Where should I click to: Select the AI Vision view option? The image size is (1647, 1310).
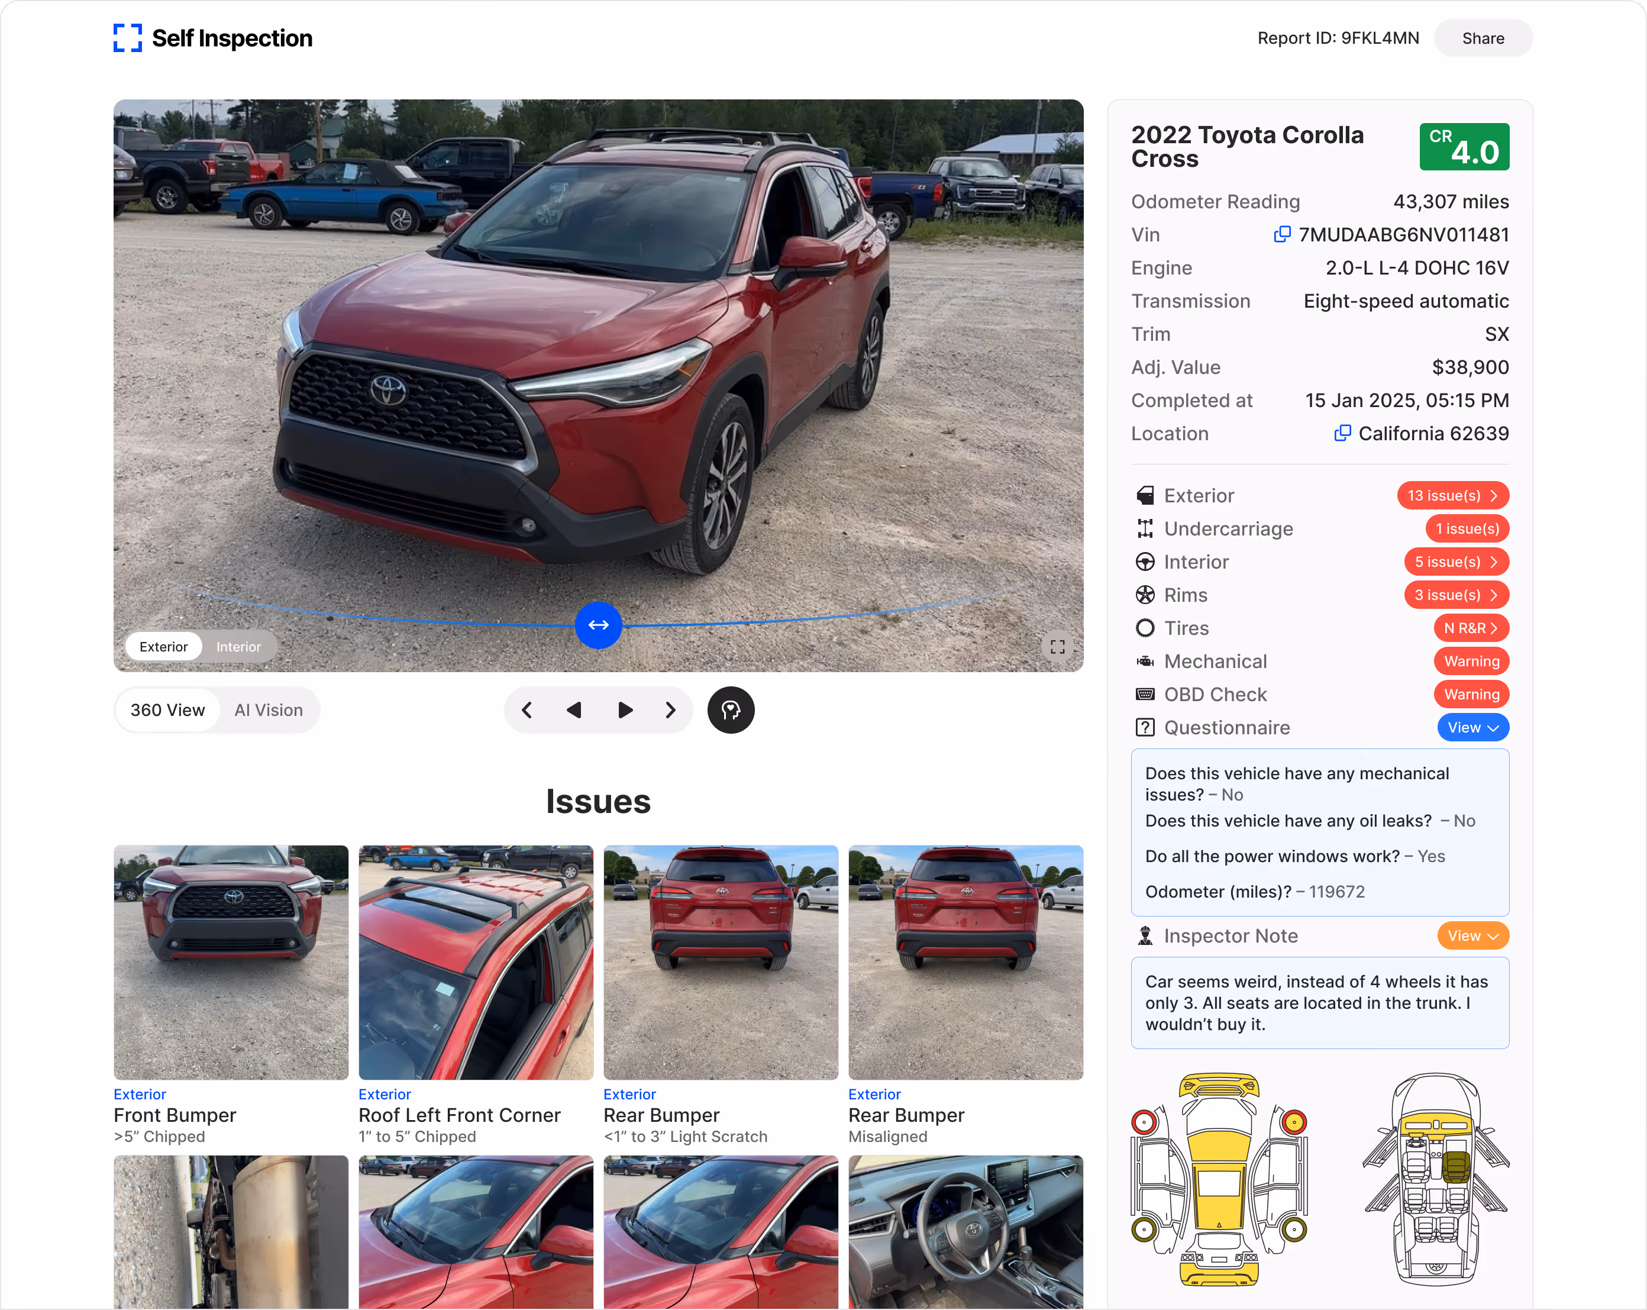pos(268,711)
